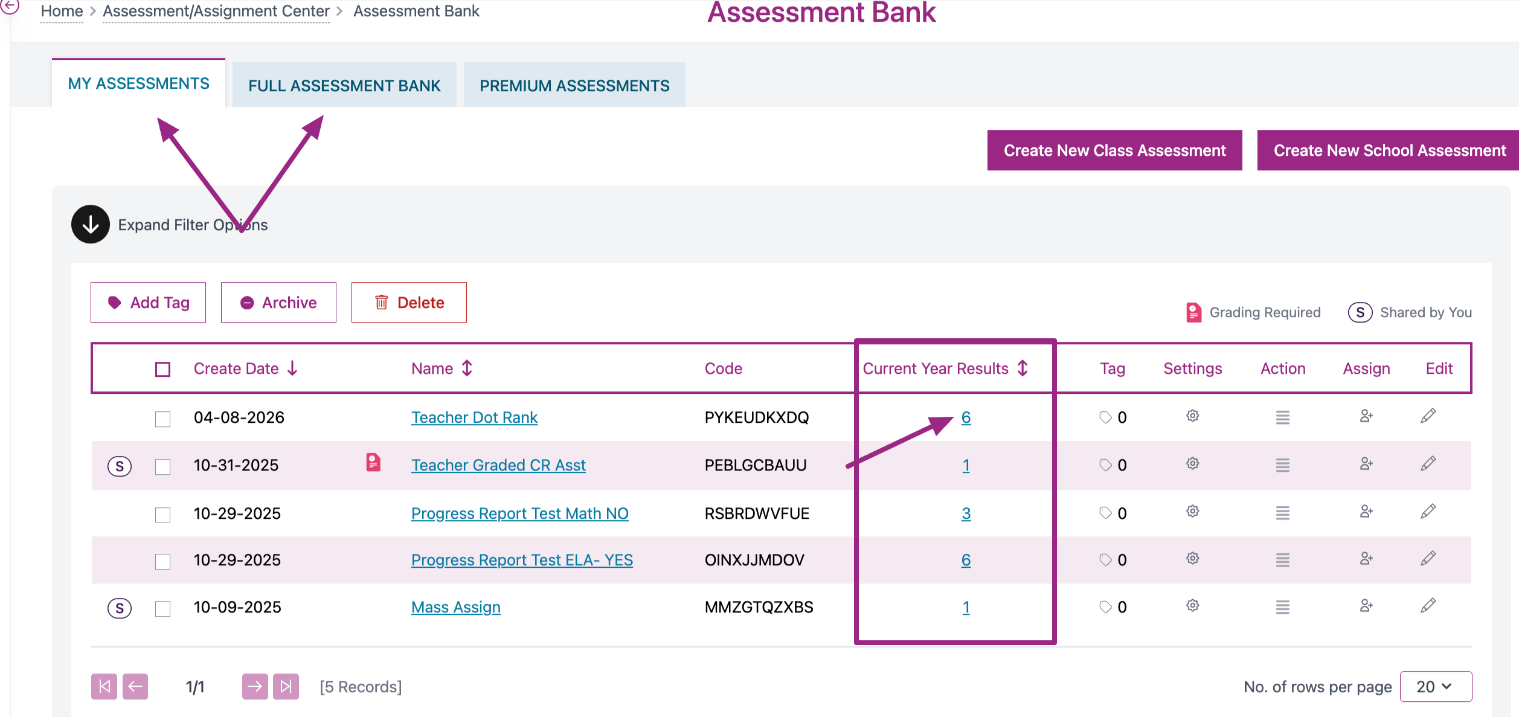1519x717 pixels.
Task: Toggle select-all checkbox in table header
Action: [x=162, y=369]
